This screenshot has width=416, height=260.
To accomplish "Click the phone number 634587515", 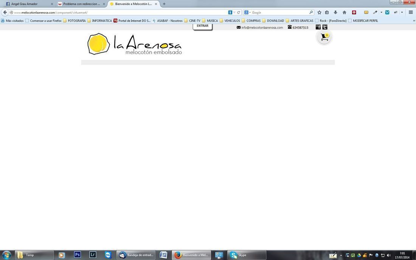I will [x=300, y=28].
